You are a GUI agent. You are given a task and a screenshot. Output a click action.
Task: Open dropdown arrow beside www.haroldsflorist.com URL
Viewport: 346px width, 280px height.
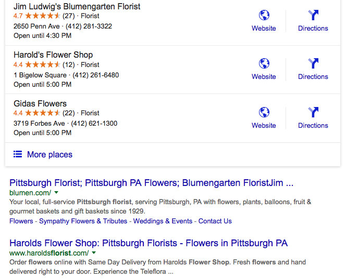93,253
